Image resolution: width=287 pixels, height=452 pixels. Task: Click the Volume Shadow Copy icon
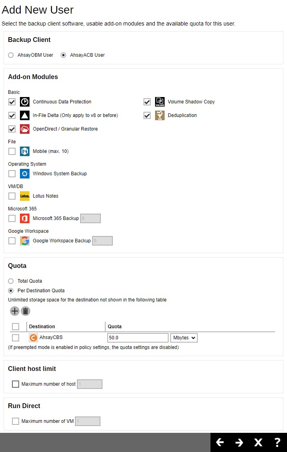coord(160,102)
